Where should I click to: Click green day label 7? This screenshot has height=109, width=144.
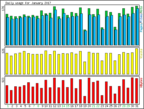point(34,106)
